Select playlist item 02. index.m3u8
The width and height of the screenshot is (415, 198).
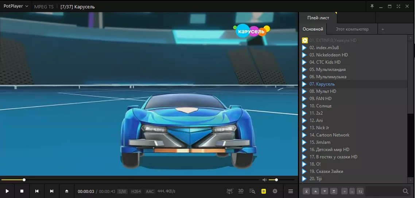(x=353, y=48)
